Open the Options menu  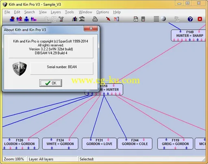[102, 12]
